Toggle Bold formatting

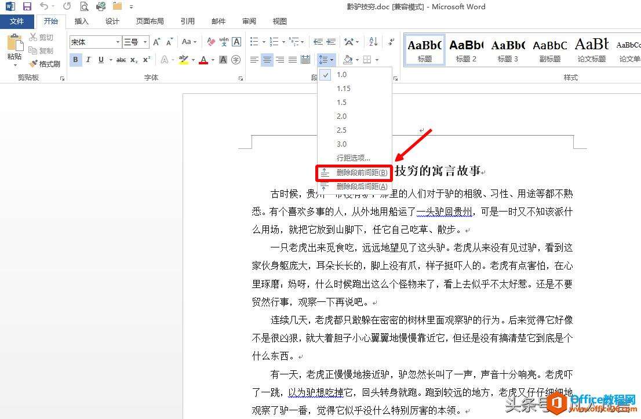pos(75,60)
